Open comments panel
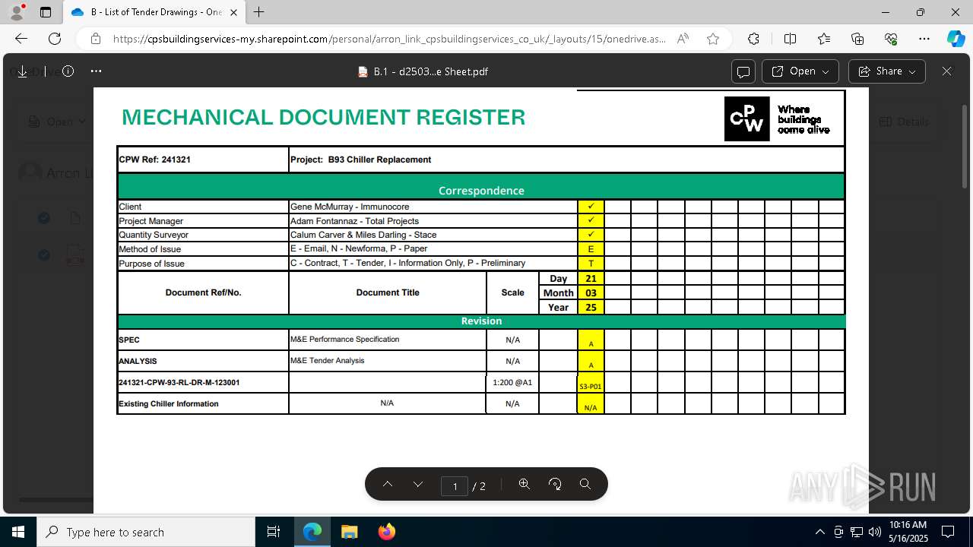The image size is (973, 547). (743, 71)
